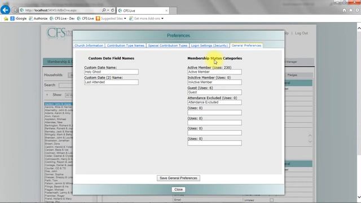The width and height of the screenshot is (361, 203).
Task: Switch to Church Information tab
Action: point(89,46)
